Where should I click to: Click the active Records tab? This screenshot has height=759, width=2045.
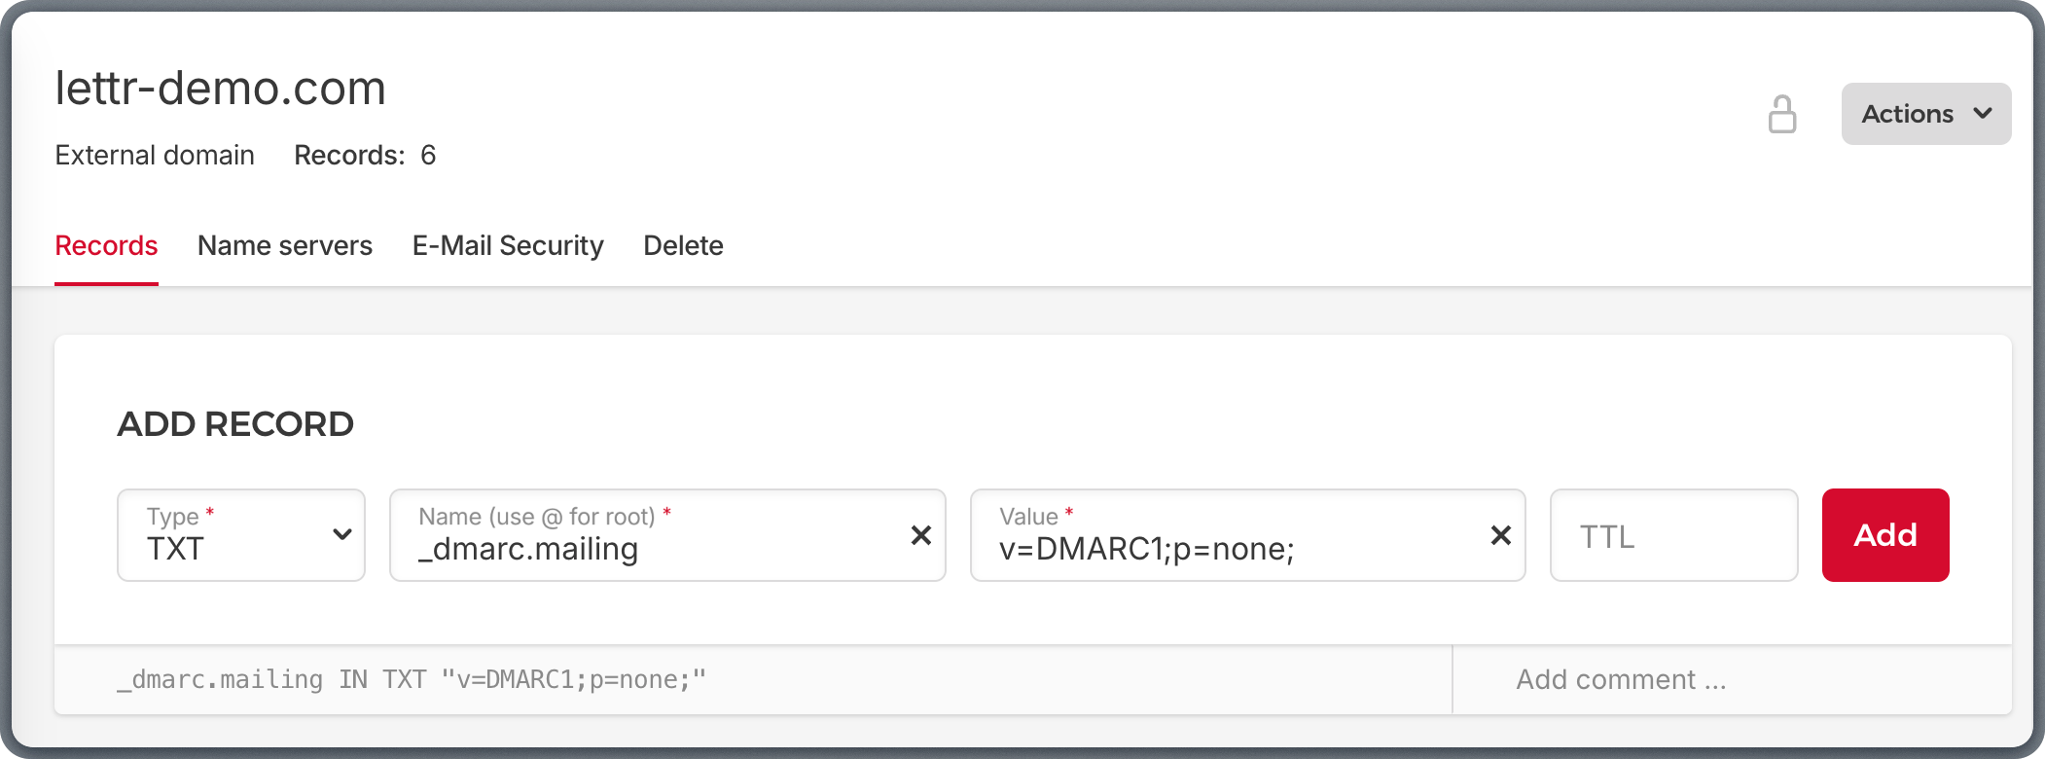[x=106, y=245]
